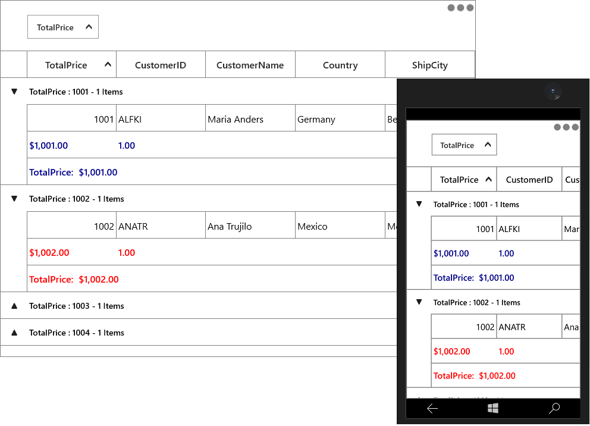
Task: Select desktop cell 'Germany'
Action: coord(340,119)
